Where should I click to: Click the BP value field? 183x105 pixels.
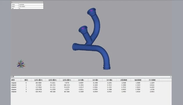tap(31, 8)
